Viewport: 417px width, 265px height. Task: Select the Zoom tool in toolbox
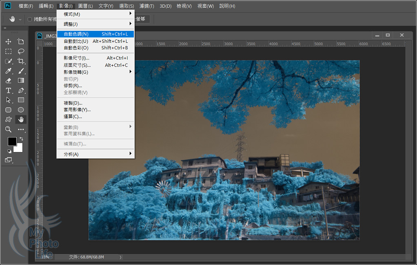(x=8, y=129)
